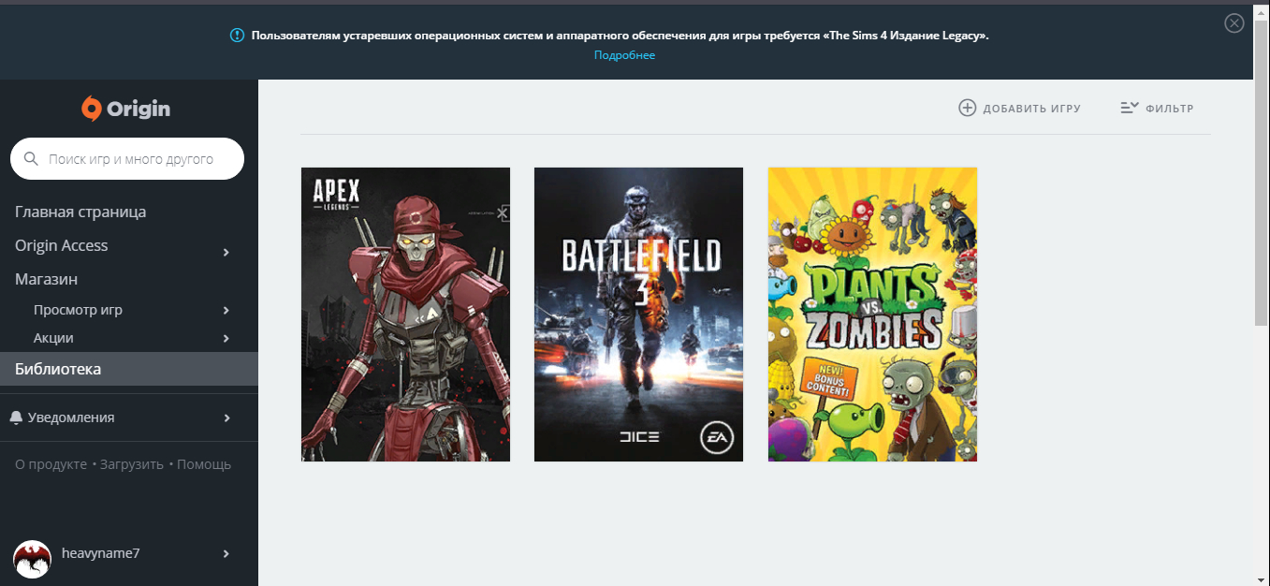Image resolution: width=1270 pixels, height=586 pixels.
Task: Click the plus icon beside ДОБАВИТЬ ИГРУ
Action: coord(967,108)
